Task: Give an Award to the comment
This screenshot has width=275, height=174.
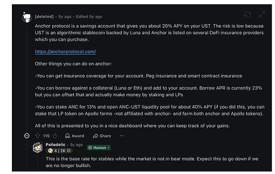Action: 75,136
